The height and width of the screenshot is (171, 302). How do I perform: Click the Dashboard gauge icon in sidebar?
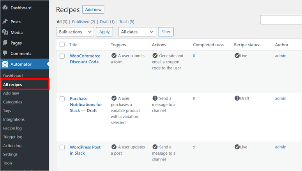point(5,8)
